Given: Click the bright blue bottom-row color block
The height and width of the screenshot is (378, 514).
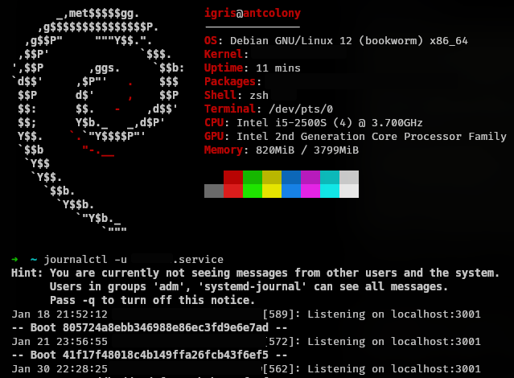Looking at the screenshot, I should 291,191.
